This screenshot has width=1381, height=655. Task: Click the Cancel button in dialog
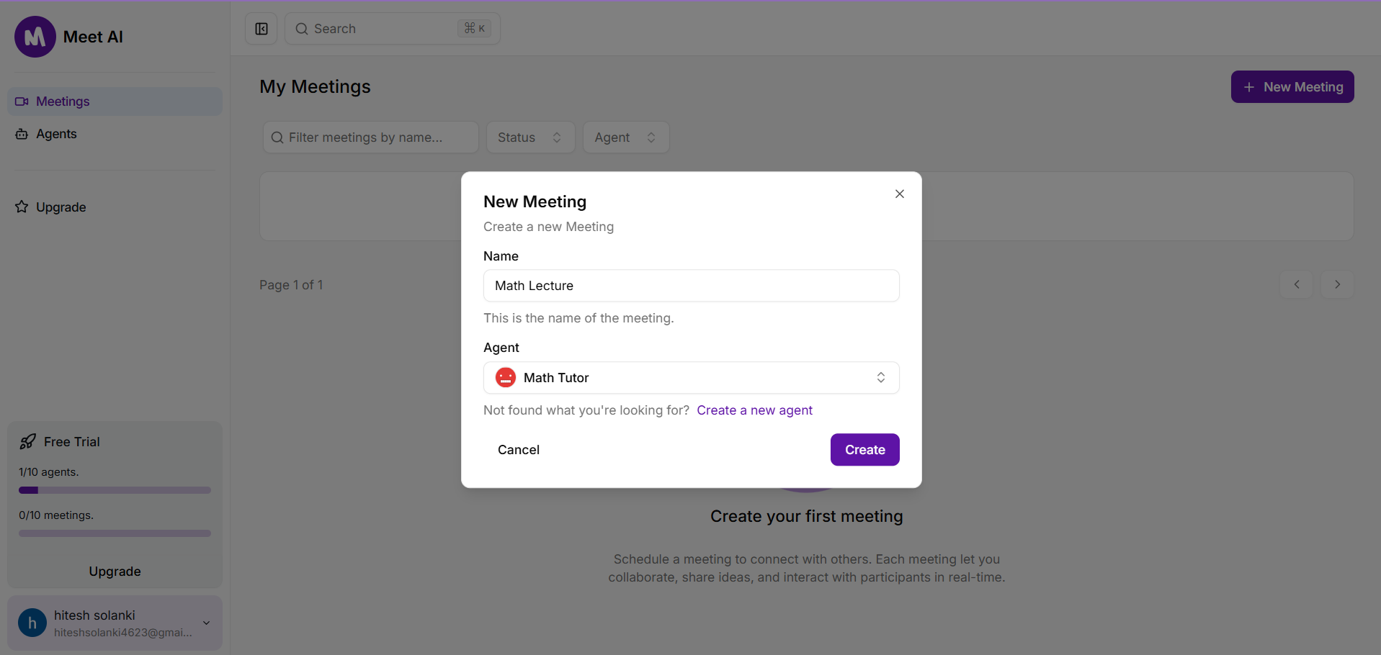[519, 450]
